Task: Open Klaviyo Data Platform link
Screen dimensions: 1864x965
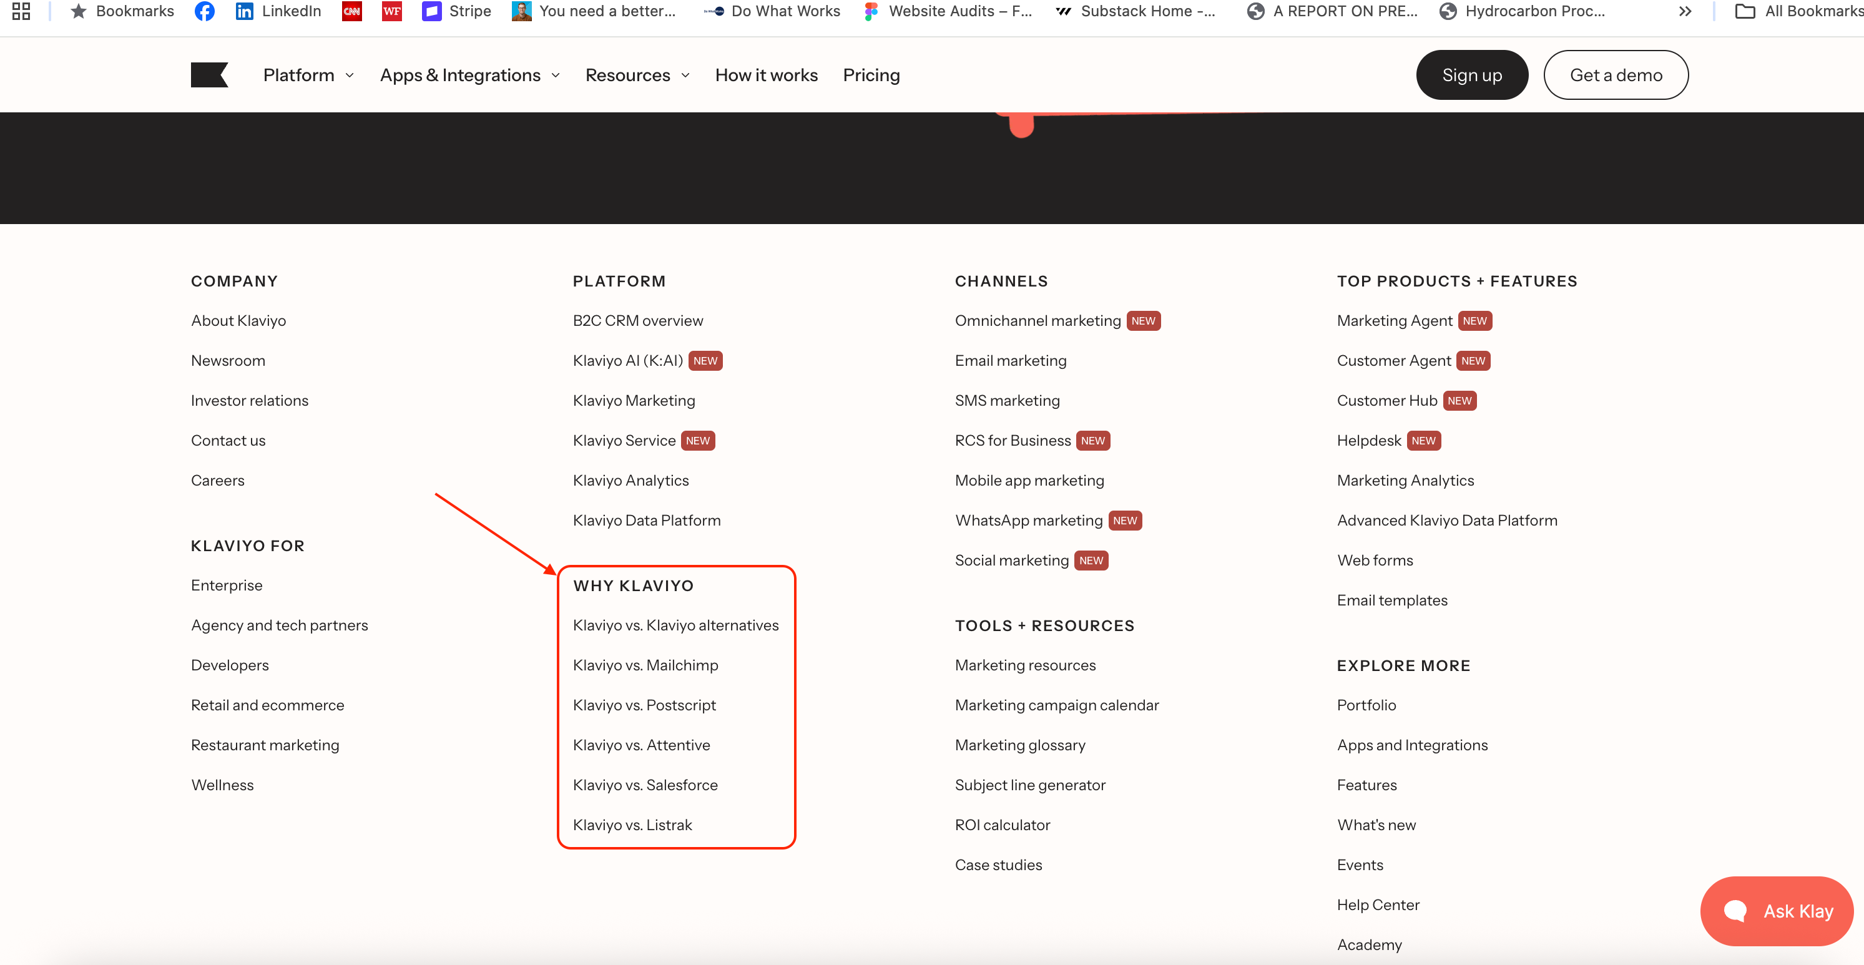Action: 647,520
